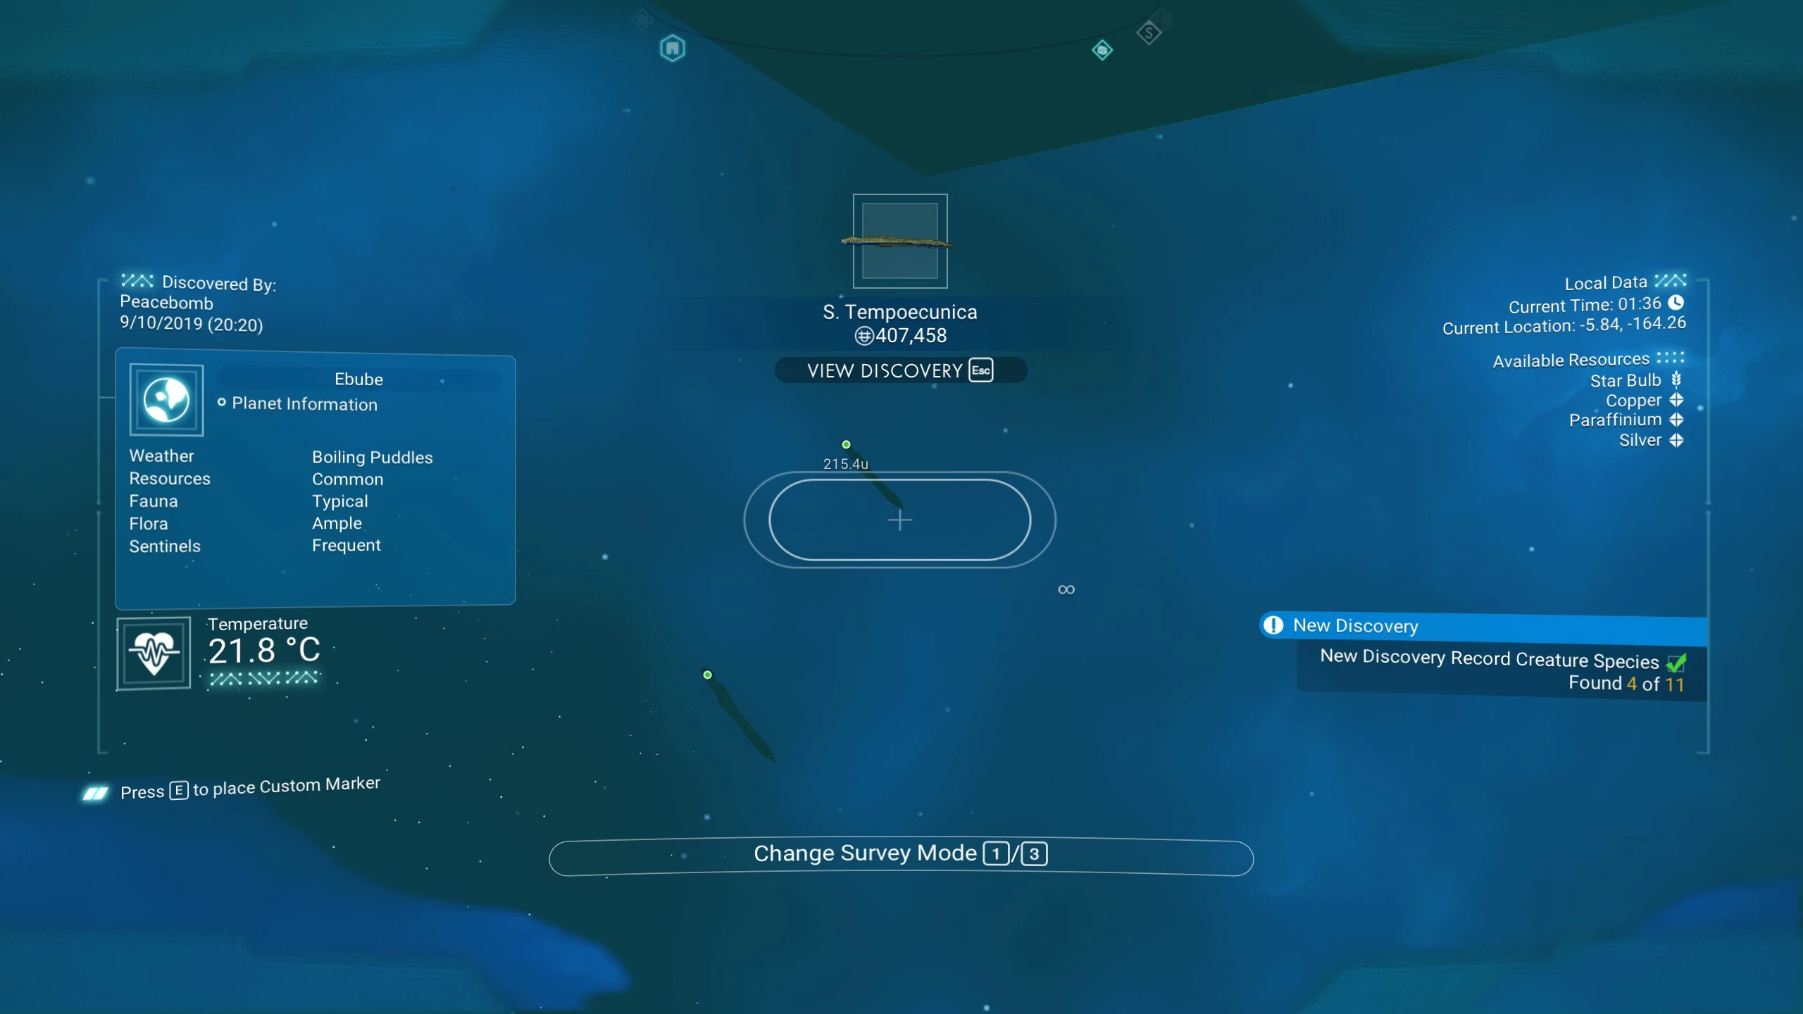
Task: Click the Change Survey Mode bar
Action: click(901, 854)
